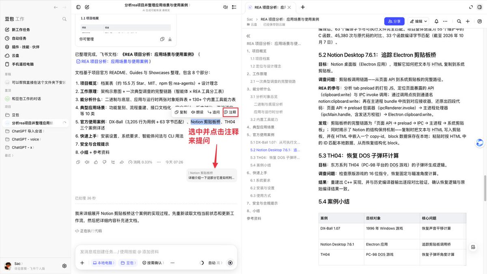The width and height of the screenshot is (487, 274).
Task: Click 注释 in the selection popup
Action: pyautogui.click(x=230, y=112)
